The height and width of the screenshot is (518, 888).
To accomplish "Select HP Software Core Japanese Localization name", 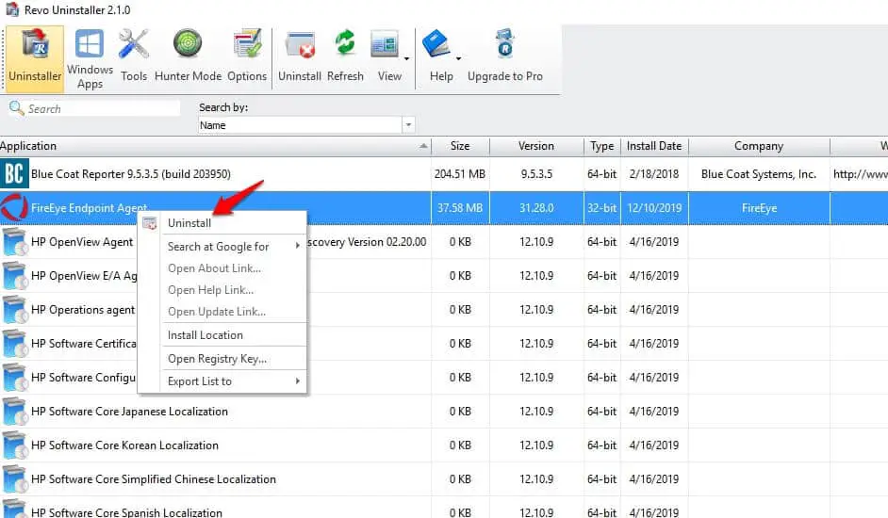I will pos(130,412).
